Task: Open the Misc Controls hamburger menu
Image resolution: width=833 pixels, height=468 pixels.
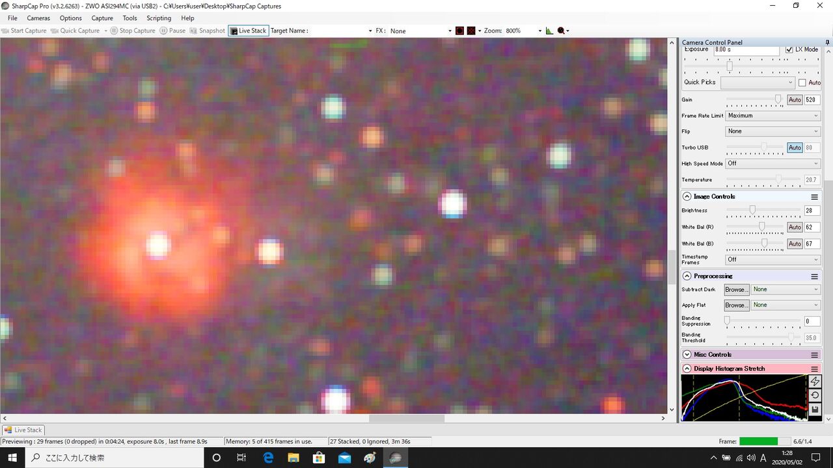Action: (814, 355)
